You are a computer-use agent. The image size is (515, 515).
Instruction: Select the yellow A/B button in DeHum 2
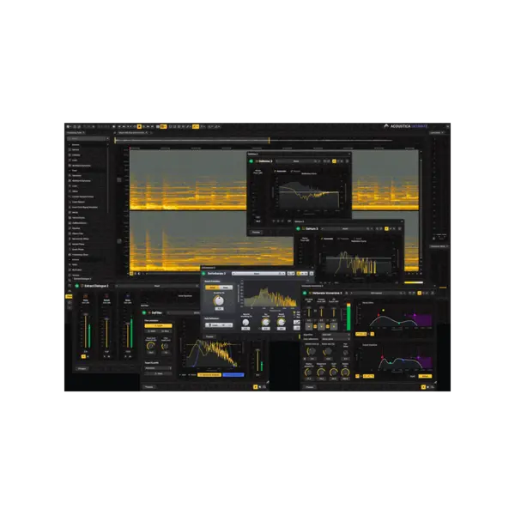pos(386,228)
